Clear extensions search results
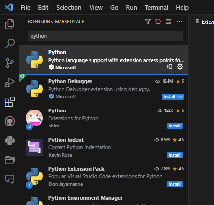 tap(168, 21)
